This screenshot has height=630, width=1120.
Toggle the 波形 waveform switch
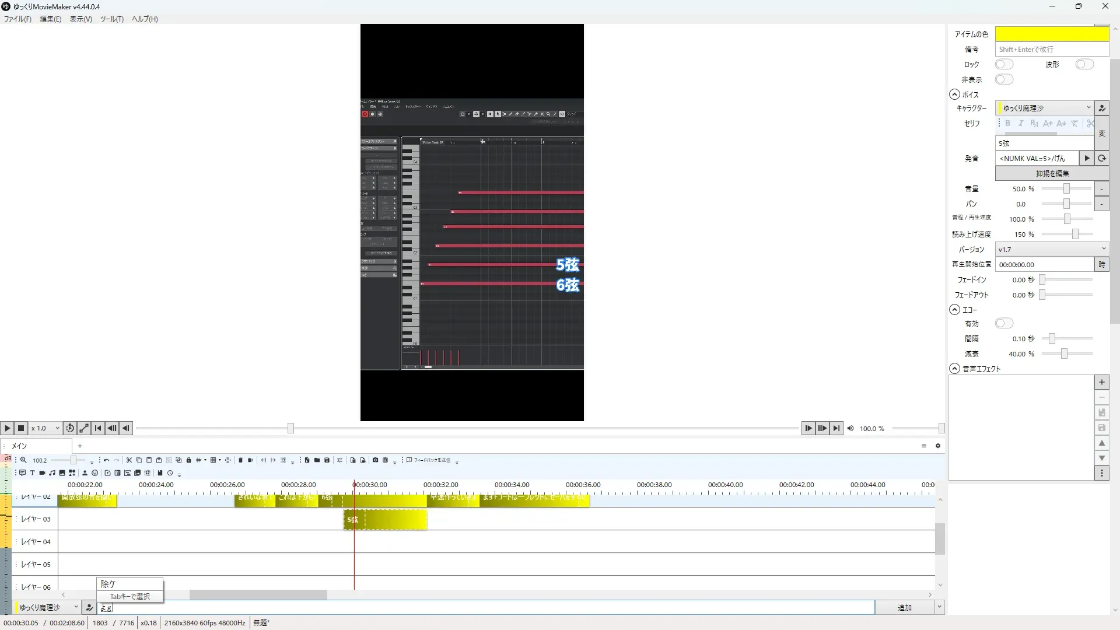1084,64
